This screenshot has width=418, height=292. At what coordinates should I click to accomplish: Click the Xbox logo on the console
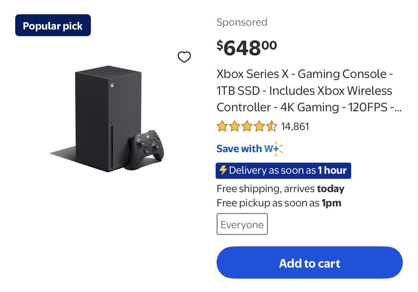tap(112, 85)
